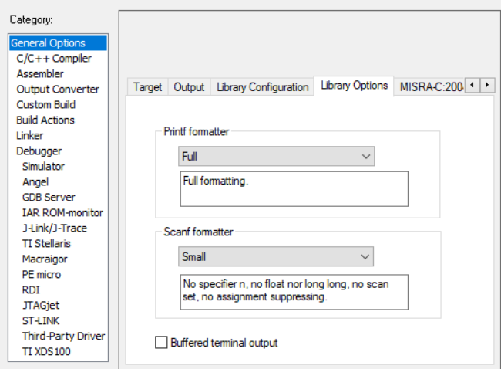501x369 pixels.
Task: Open Scanf formatter dropdown set to Small
Action: [276, 256]
